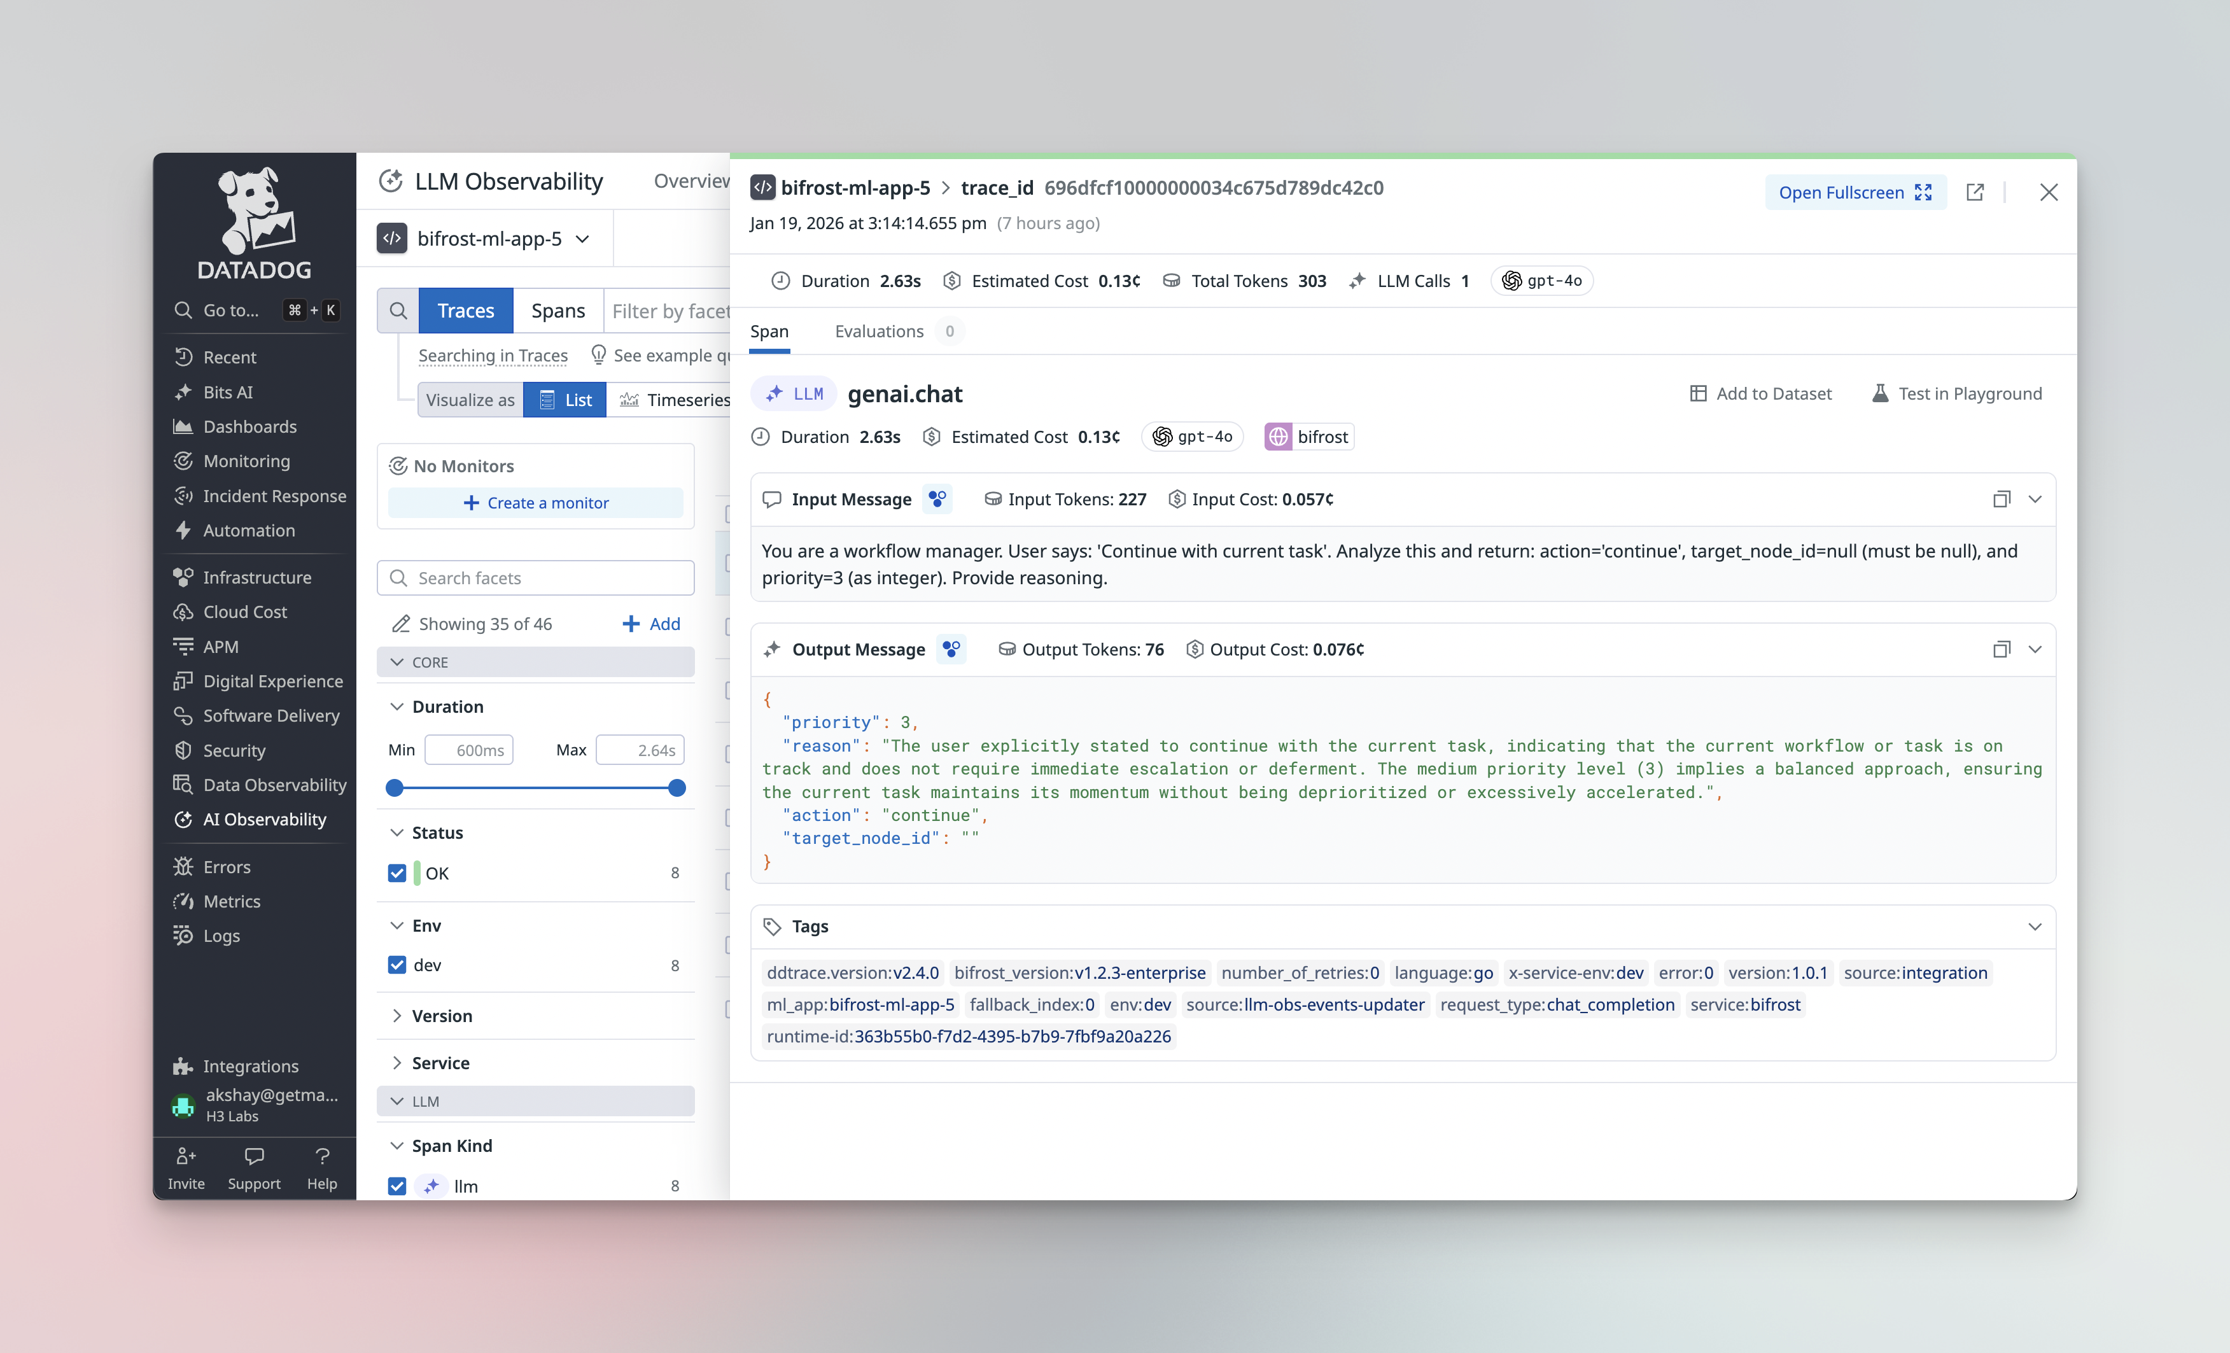
Task: Click Open Fullscreen
Action: 1855,192
